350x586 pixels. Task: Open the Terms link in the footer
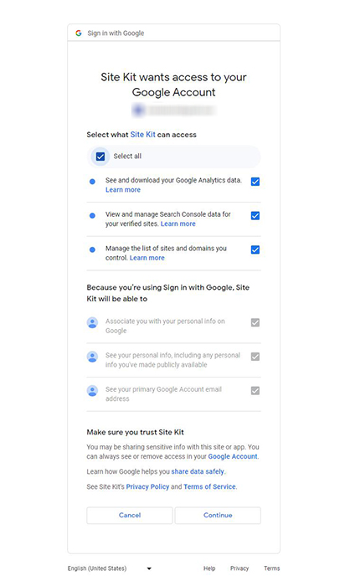tap(272, 568)
